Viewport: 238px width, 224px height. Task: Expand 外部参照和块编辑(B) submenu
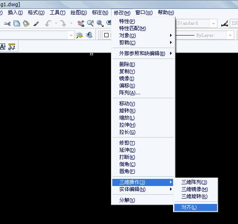[143, 53]
